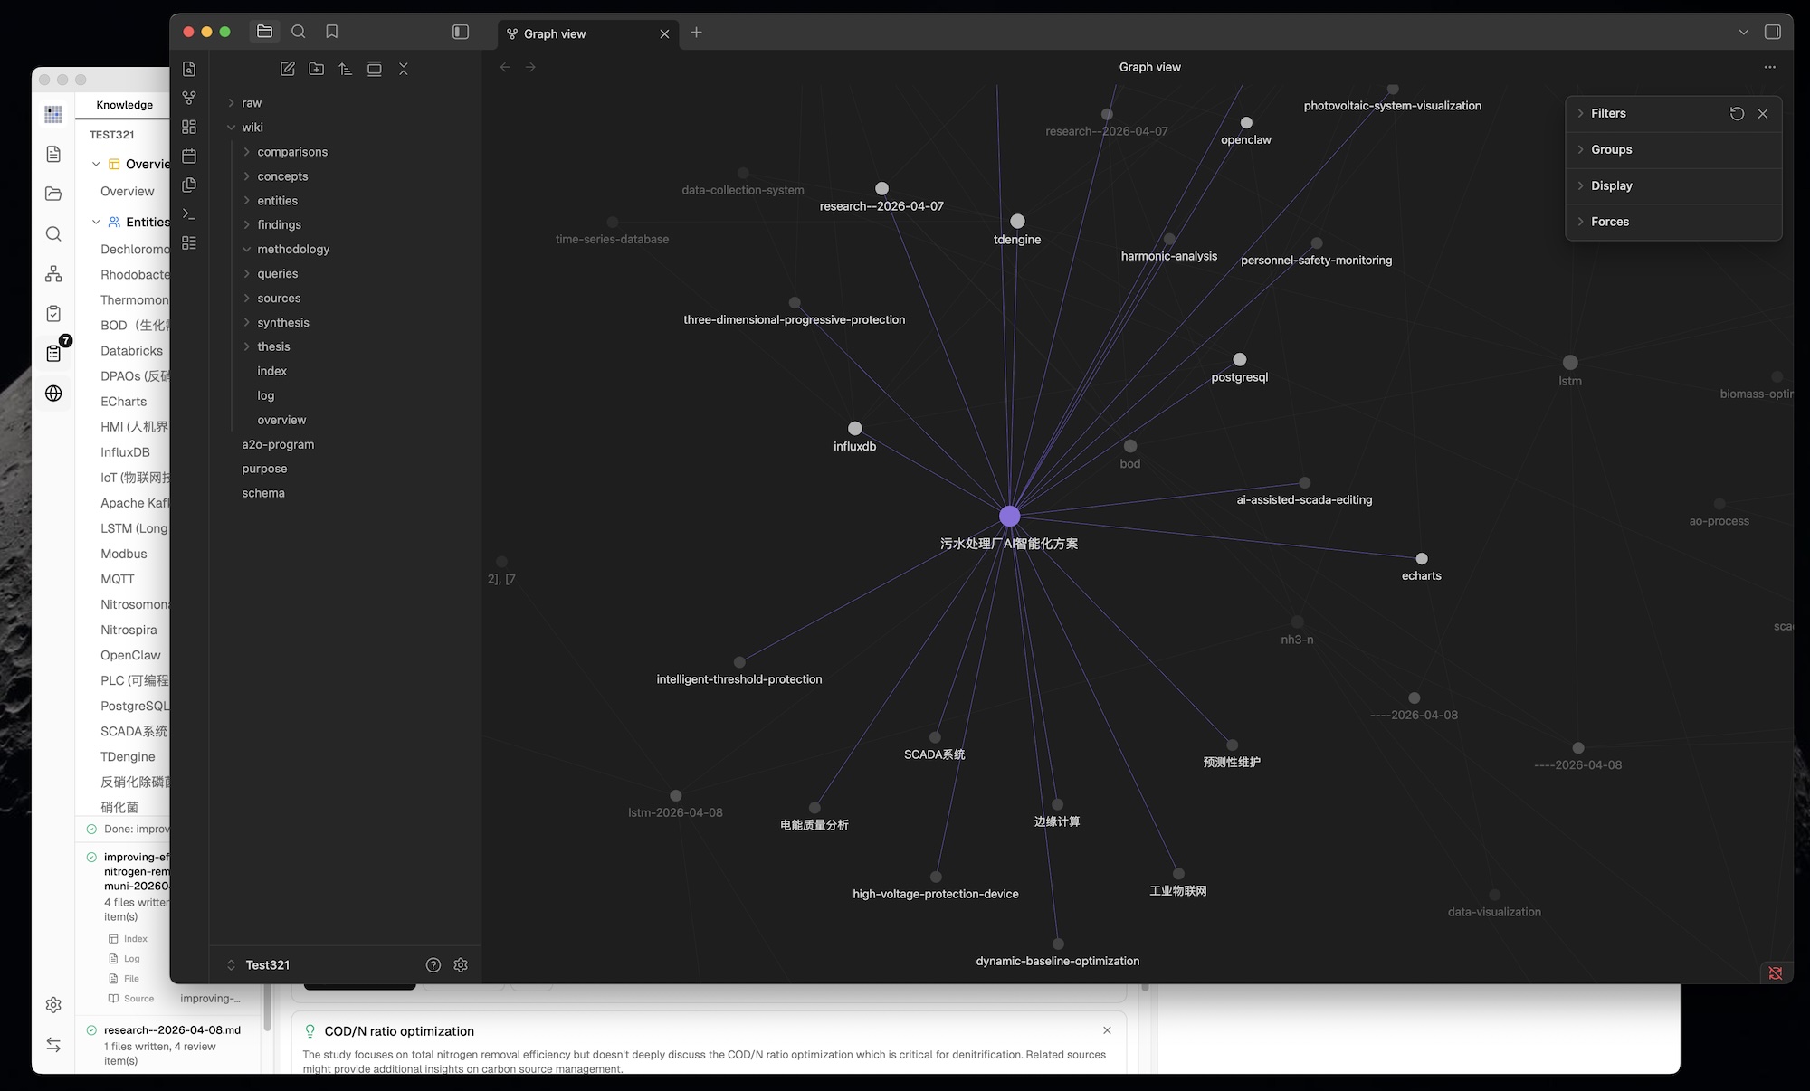Expand the concepts folder

[x=282, y=176]
